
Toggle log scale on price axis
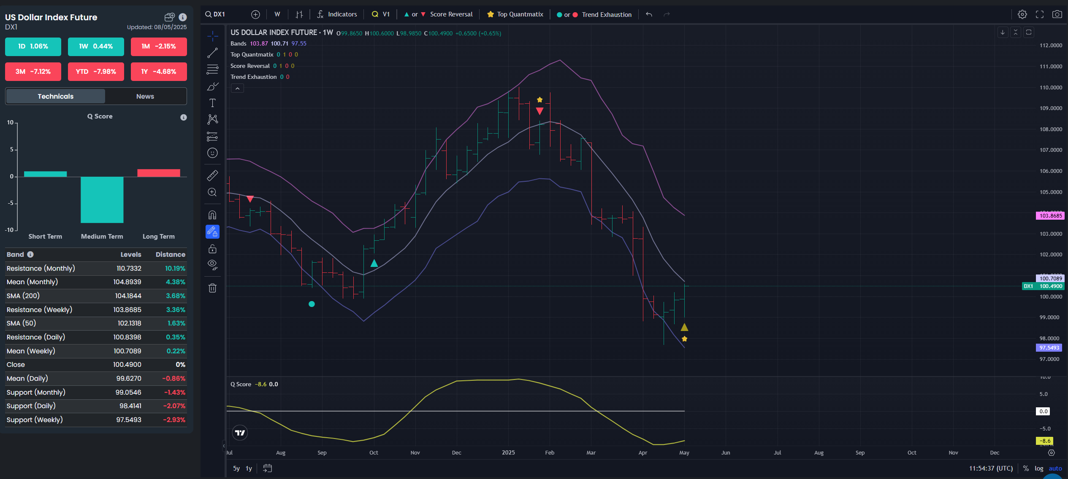pos(1039,468)
